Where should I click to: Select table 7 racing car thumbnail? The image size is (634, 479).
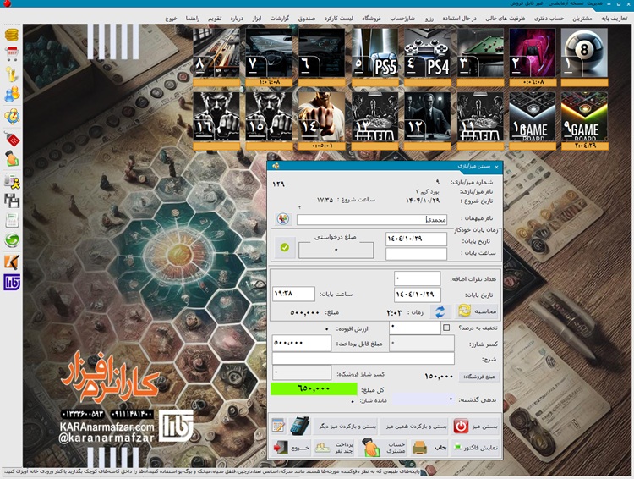269,52
